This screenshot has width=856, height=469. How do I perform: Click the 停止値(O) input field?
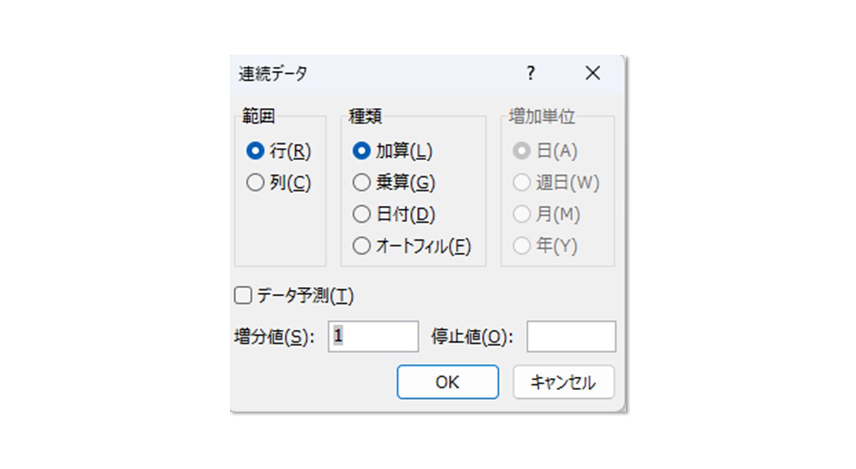(x=571, y=336)
